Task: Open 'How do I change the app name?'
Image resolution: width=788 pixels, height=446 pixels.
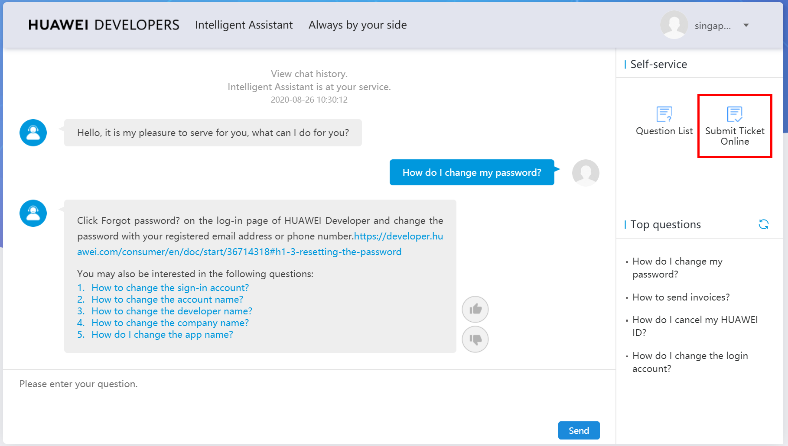Action: point(162,334)
